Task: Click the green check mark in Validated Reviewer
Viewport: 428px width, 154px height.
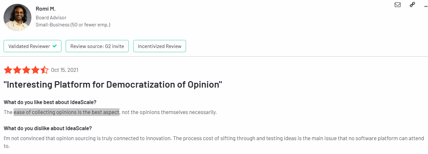Action: [55, 46]
